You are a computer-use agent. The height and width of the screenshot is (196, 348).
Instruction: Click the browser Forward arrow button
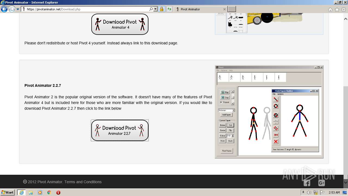point(12,9)
